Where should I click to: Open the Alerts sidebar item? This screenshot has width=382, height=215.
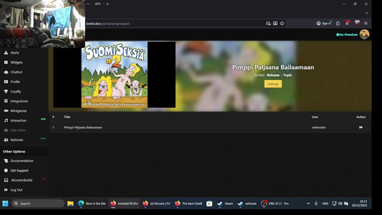[15, 53]
